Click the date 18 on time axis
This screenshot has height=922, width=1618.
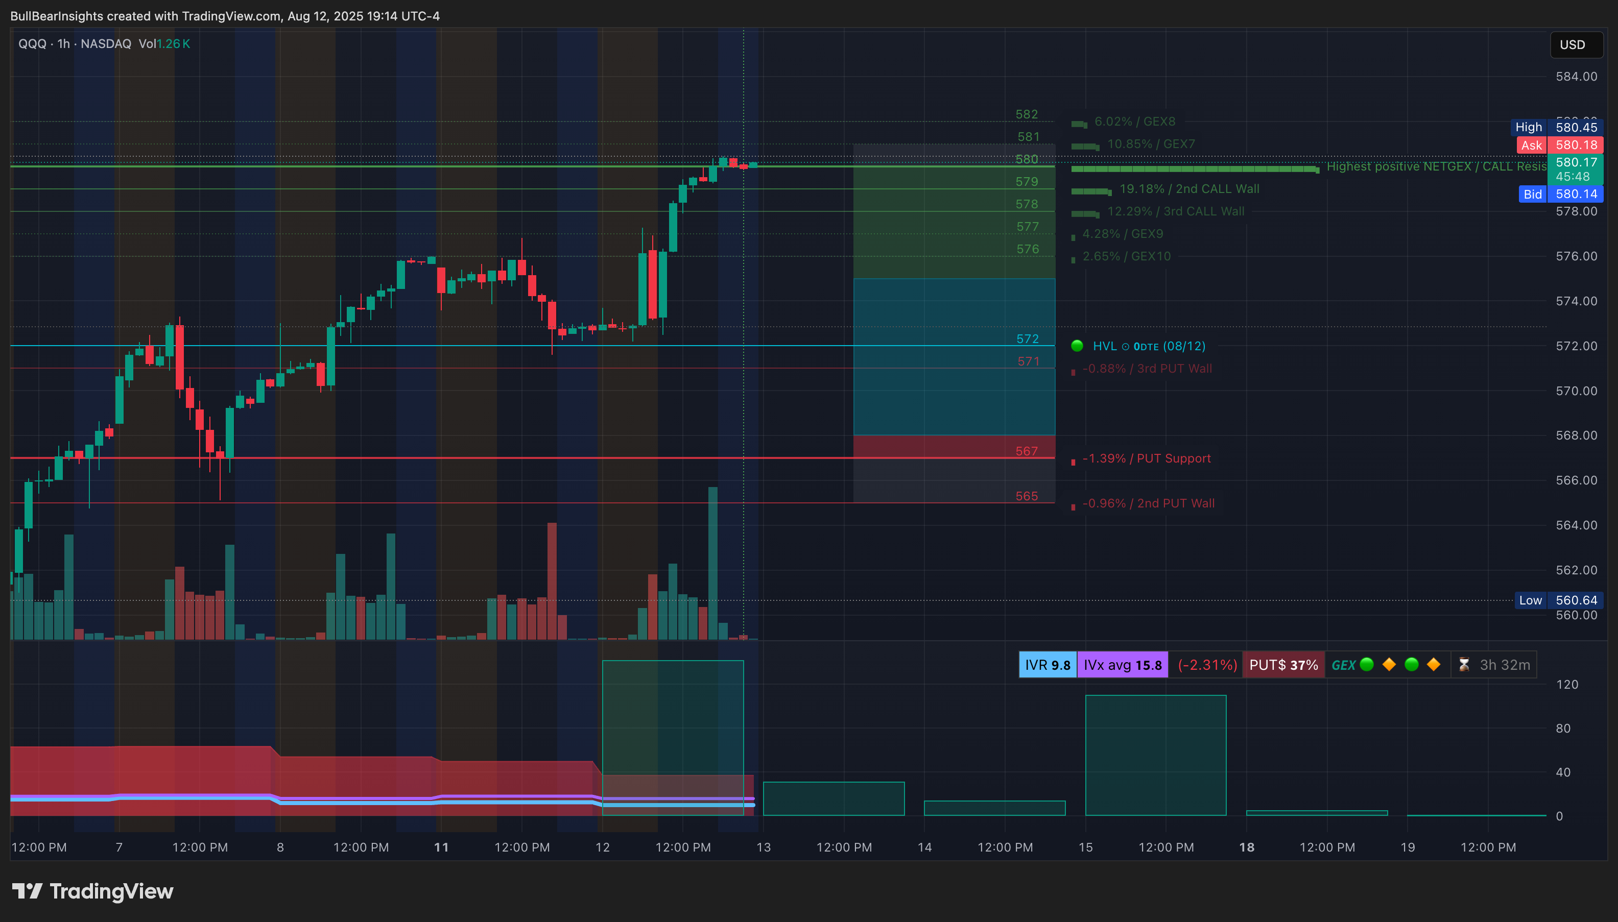tap(1247, 847)
